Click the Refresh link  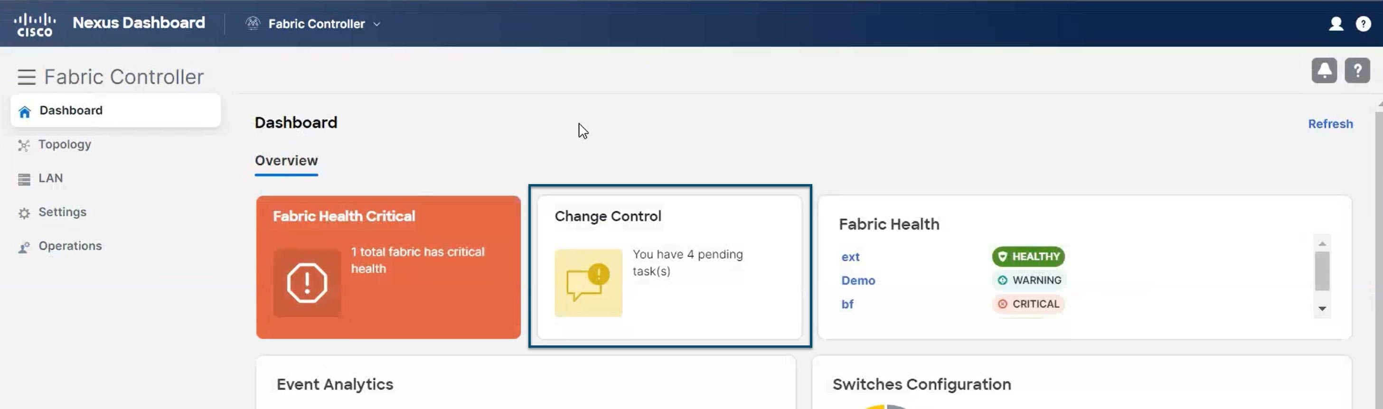[1330, 124]
